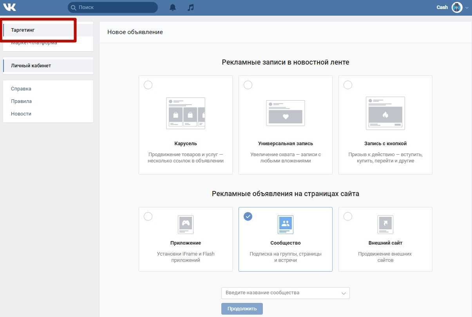
Task: Open the notifications bell icon
Action: pyautogui.click(x=173, y=7)
